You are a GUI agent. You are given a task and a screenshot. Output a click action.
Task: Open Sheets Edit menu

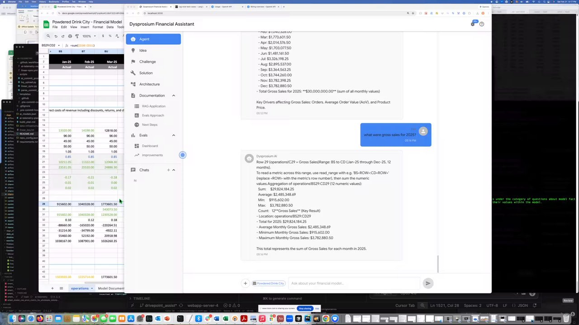[64, 27]
